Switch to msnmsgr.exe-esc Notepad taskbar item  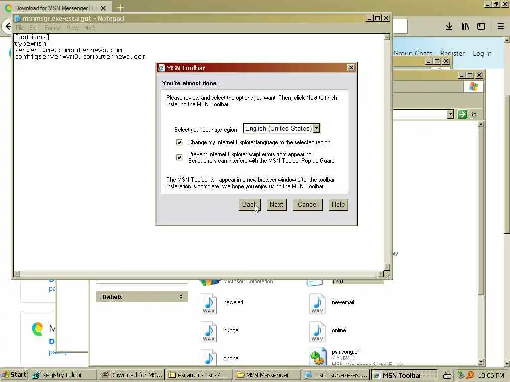click(336, 375)
